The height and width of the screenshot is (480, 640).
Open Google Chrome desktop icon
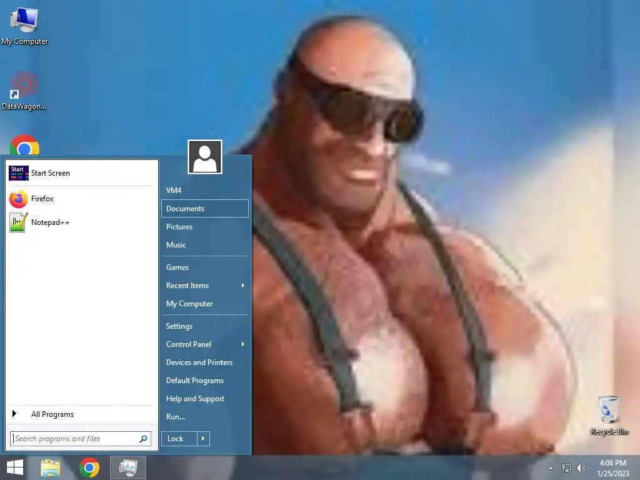24,145
